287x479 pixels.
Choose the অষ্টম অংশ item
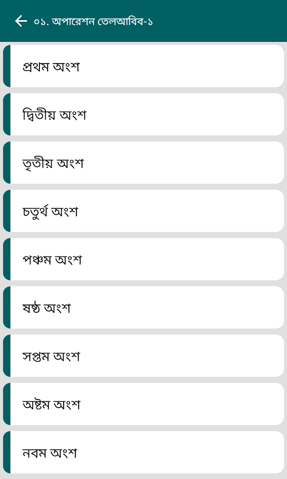(143, 404)
